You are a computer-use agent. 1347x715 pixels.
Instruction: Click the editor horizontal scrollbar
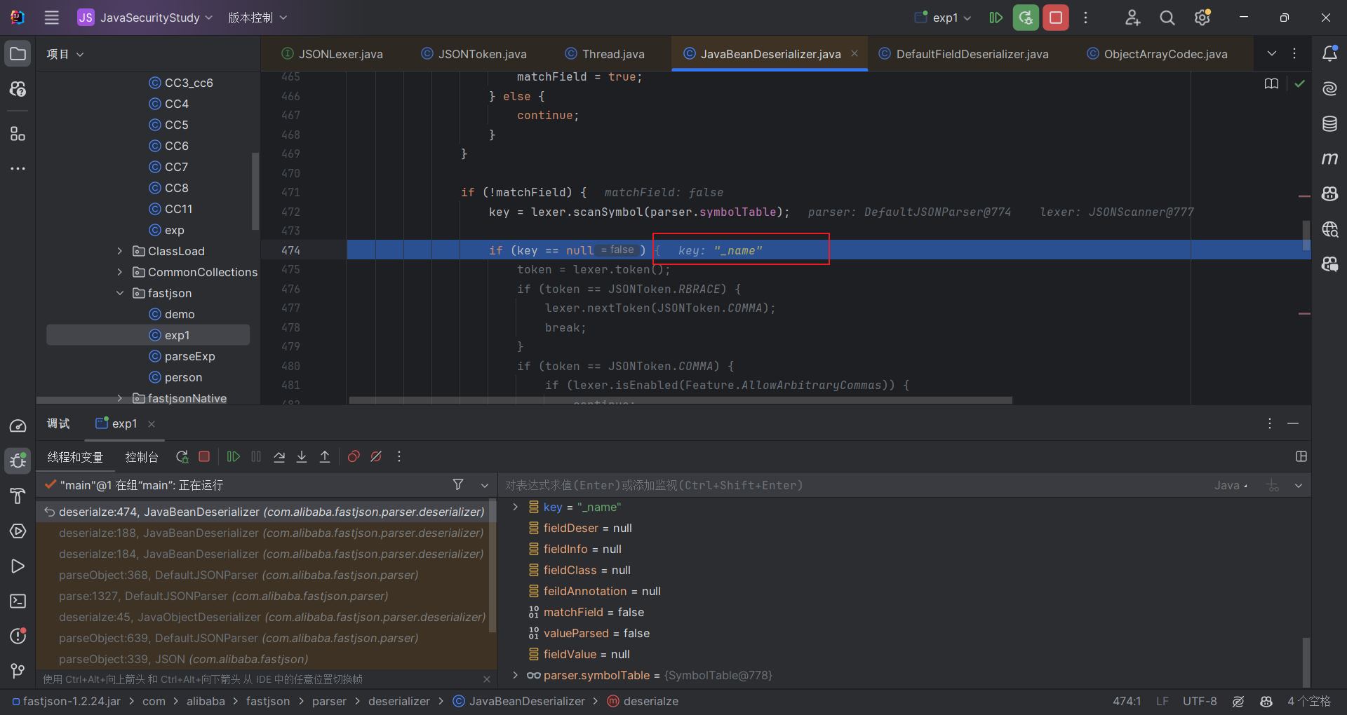pos(681,400)
